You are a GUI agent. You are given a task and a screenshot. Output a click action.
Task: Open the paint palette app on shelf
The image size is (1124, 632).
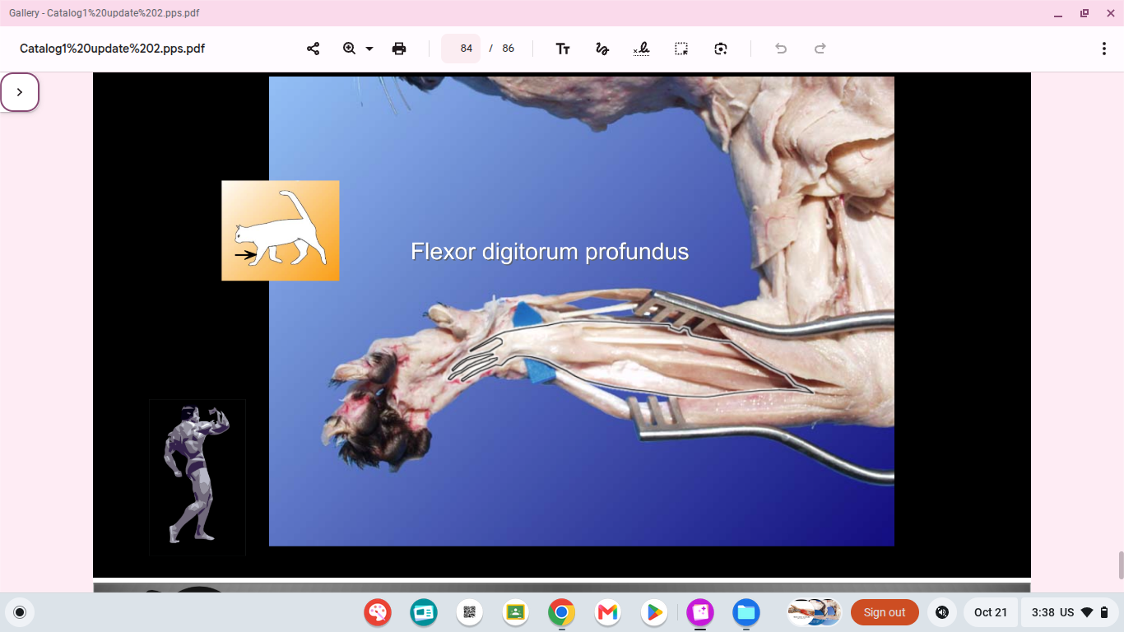(x=378, y=612)
